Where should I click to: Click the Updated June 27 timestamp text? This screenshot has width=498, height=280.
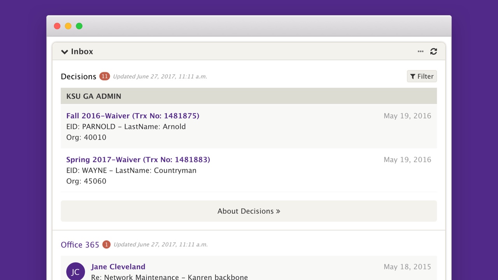coord(160,76)
